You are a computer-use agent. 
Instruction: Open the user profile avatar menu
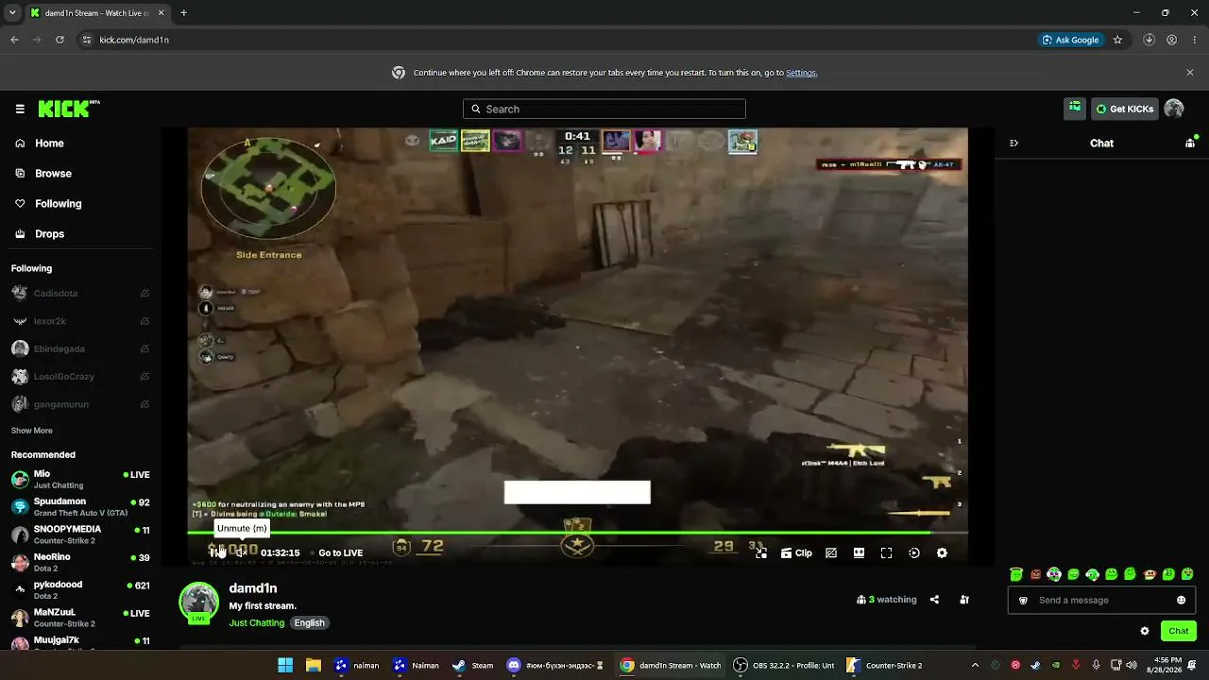point(1174,109)
